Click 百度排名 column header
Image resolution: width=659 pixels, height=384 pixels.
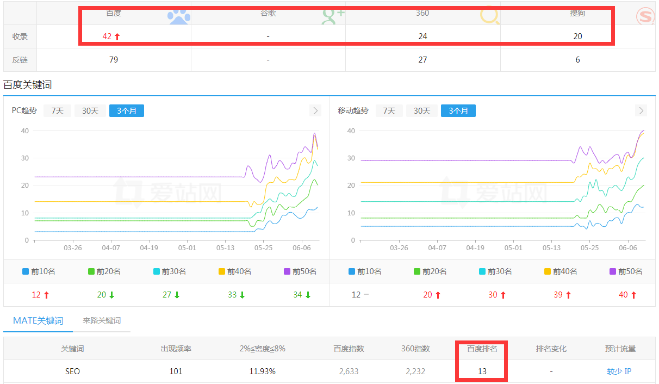pos(482,349)
